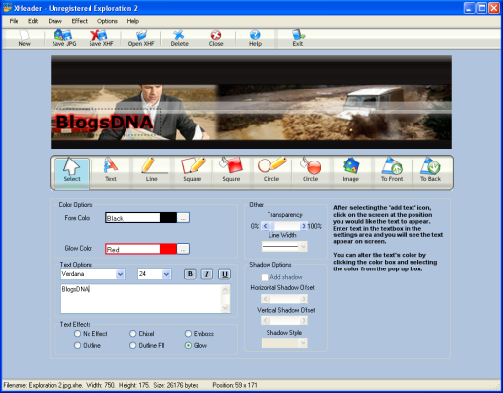503x393 pixels.
Task: Click the To Front tool
Action: pyautogui.click(x=392, y=169)
